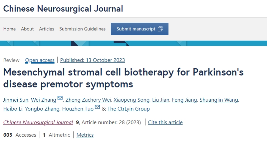Open author Jinmei Sun's details
267x142 pixels.
(15, 100)
